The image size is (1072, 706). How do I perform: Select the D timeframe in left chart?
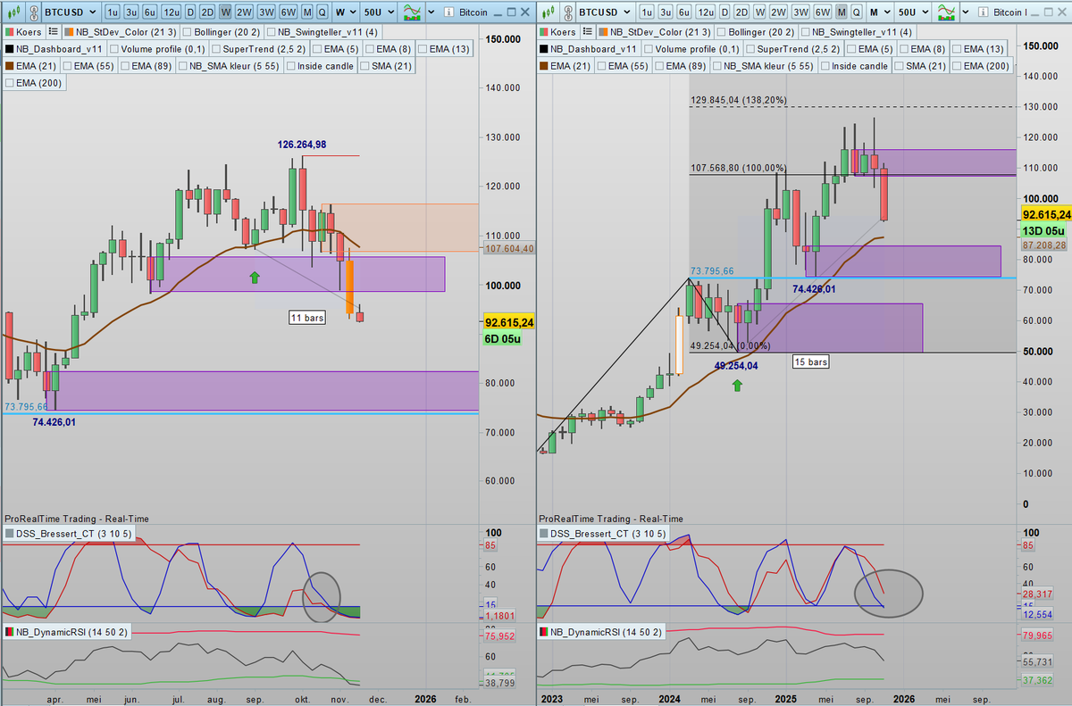(x=190, y=12)
